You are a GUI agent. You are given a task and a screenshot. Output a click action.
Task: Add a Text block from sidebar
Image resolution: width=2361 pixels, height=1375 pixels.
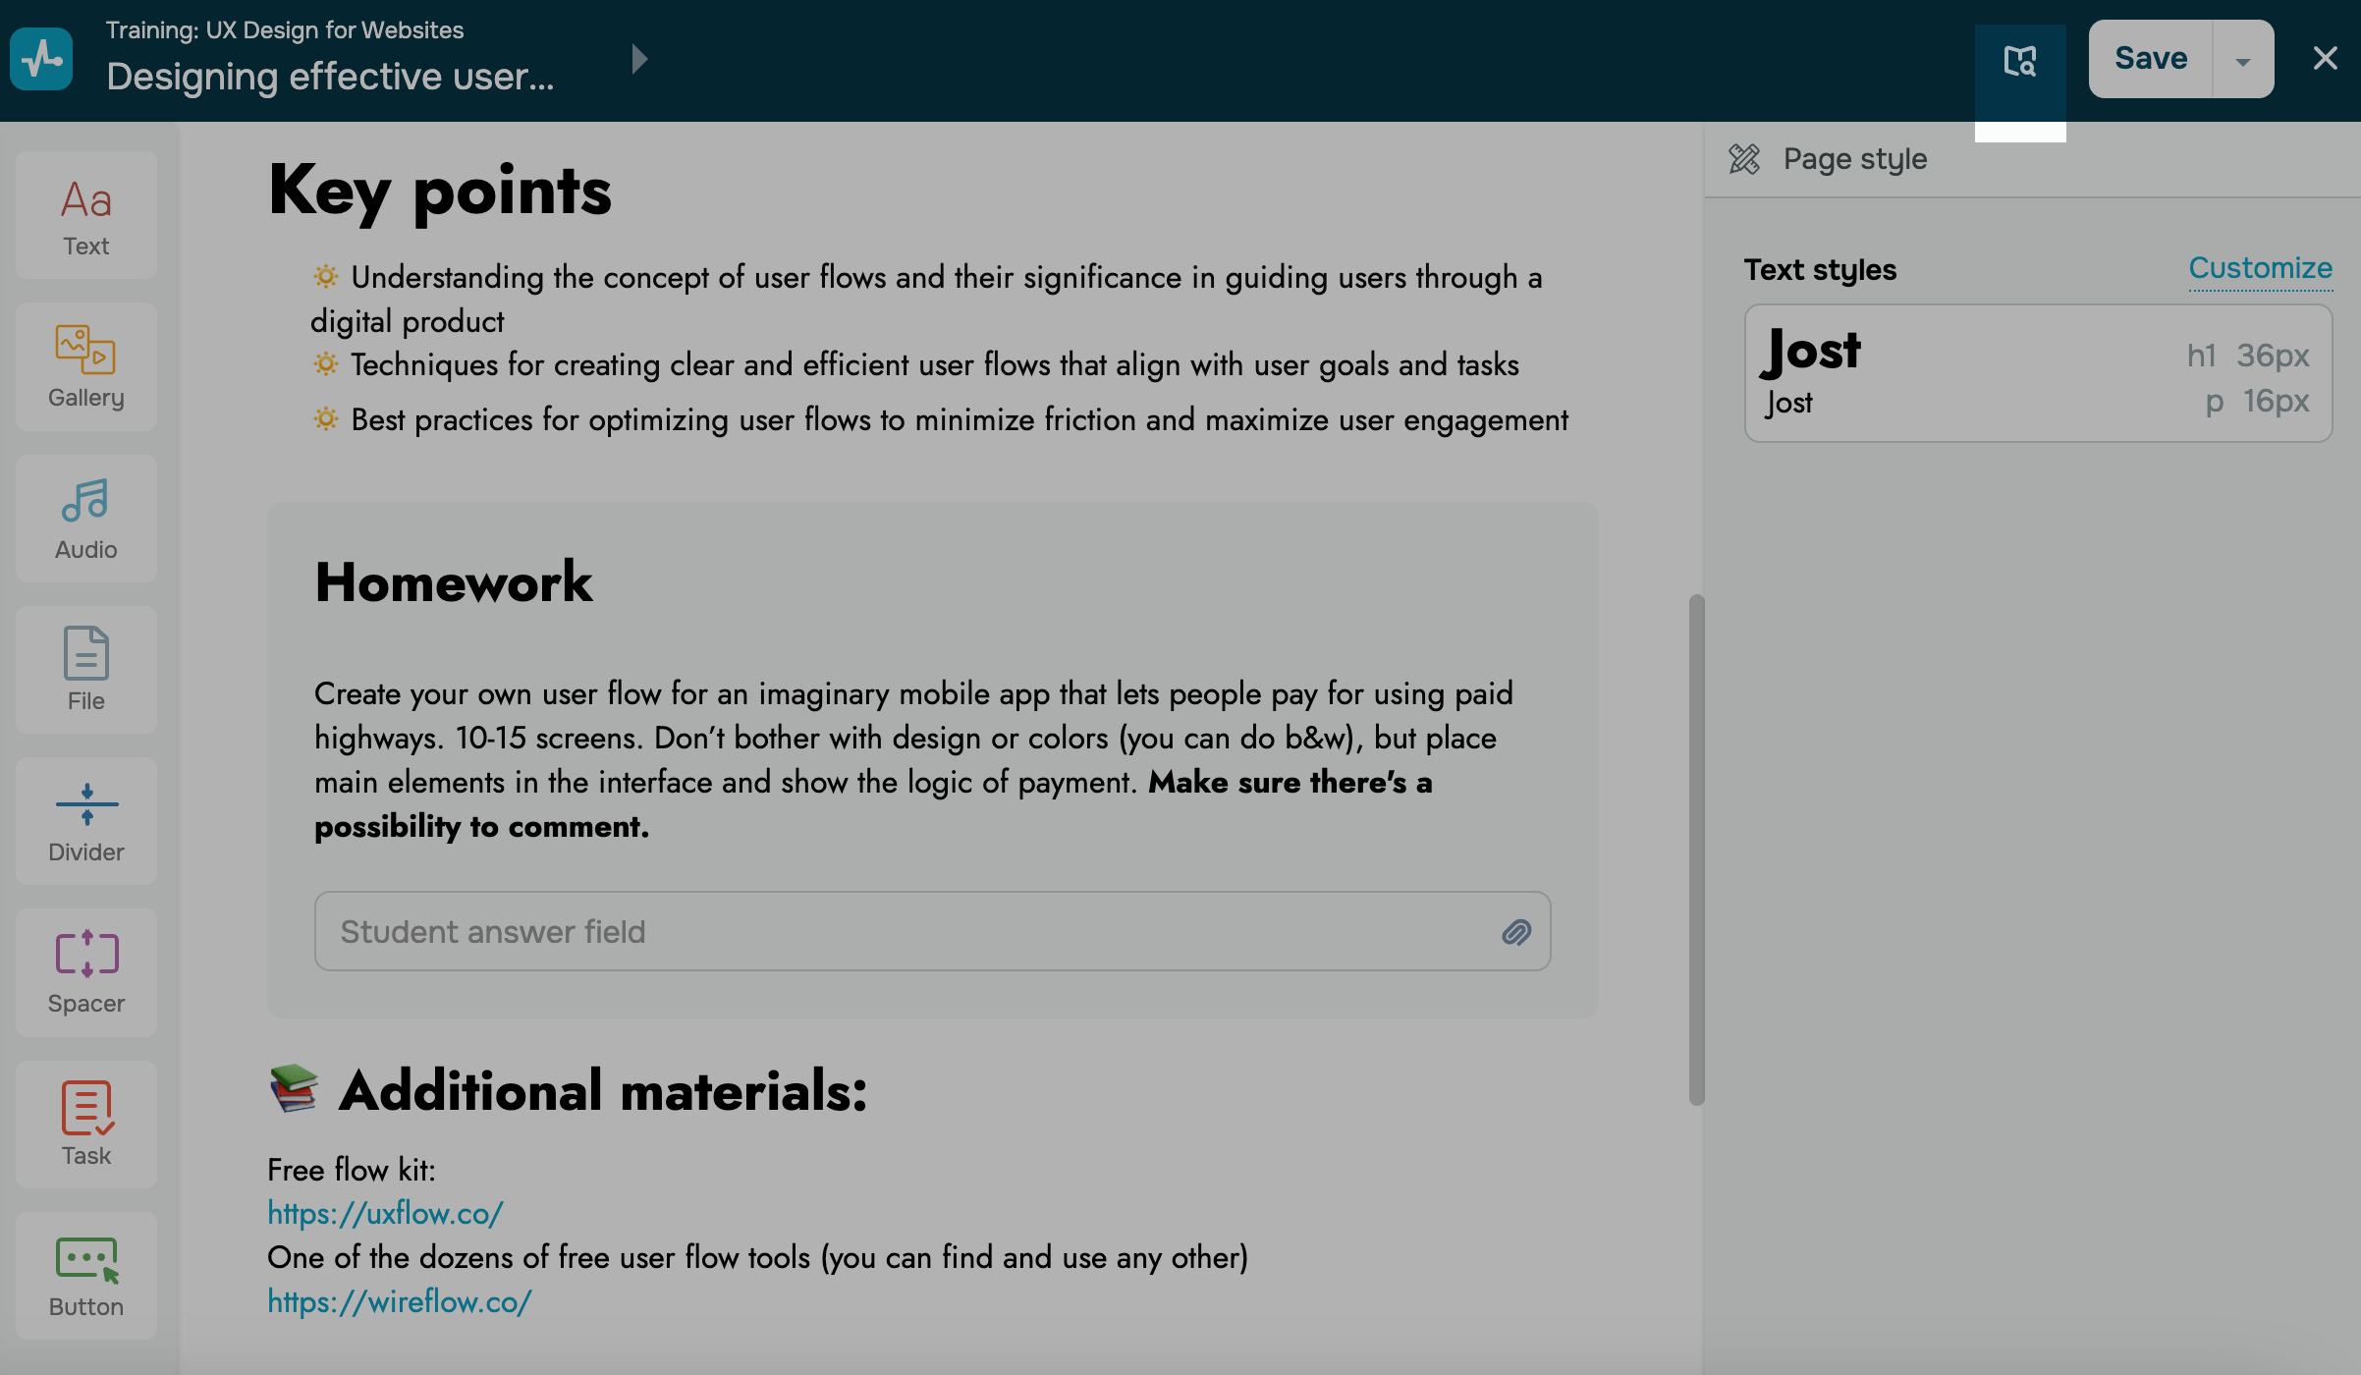pyautogui.click(x=86, y=216)
